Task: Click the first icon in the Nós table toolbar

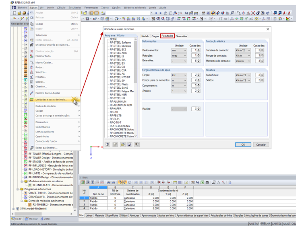Action: [x=83, y=182]
